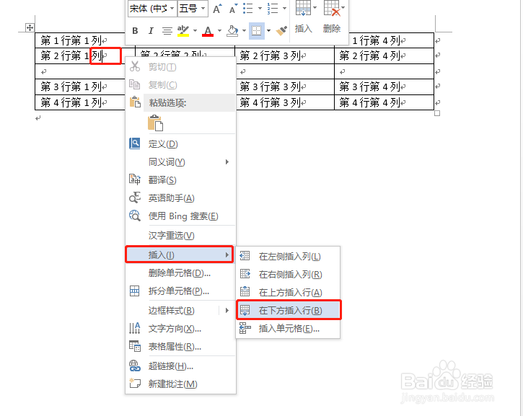Select 在右侧插入列(R) option
The width and height of the screenshot is (523, 416).
pyautogui.click(x=288, y=274)
